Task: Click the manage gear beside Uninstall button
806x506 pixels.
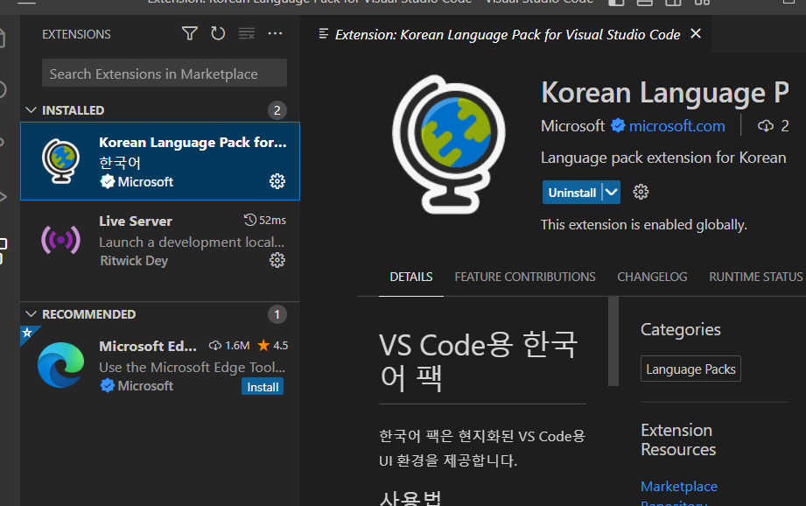Action: tap(641, 193)
